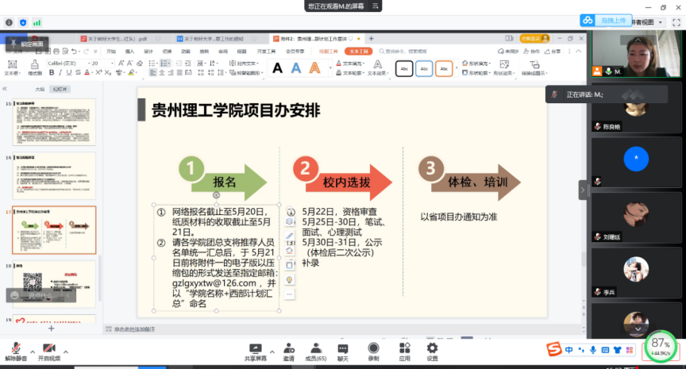Open the 共享屏幕 share screen control
This screenshot has width=686, height=369.
255,348
